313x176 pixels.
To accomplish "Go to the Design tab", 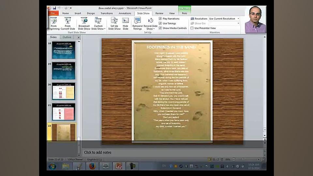I will [91, 13].
